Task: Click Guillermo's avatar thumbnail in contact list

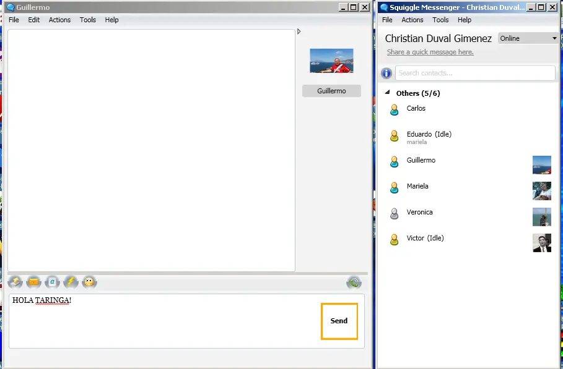Action: coord(542,165)
